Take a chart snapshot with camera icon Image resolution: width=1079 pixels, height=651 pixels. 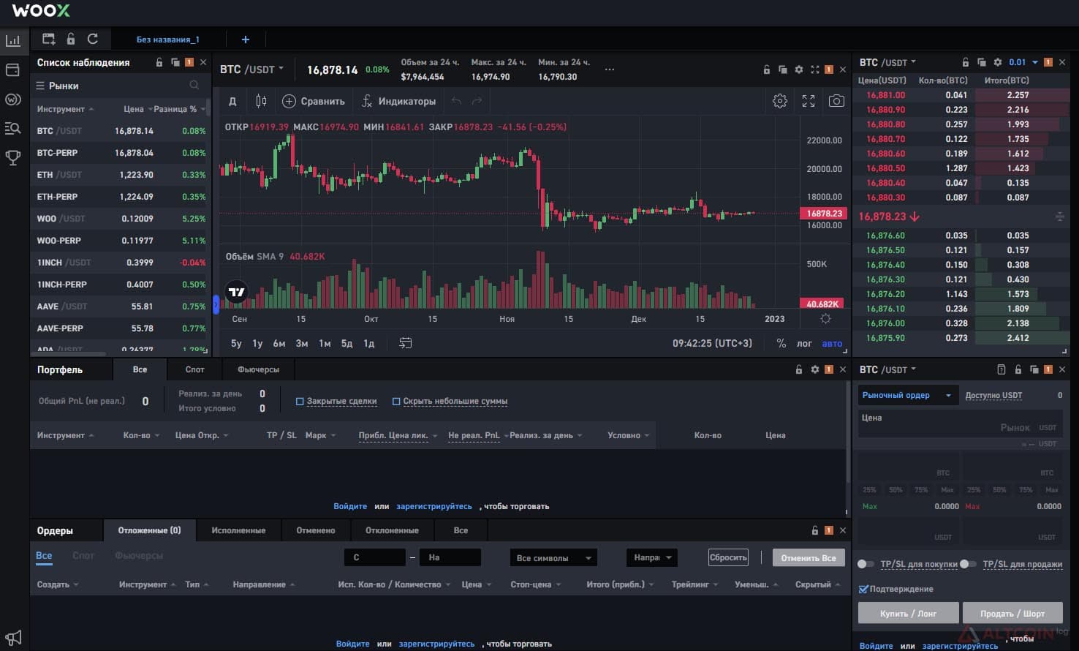pyautogui.click(x=836, y=101)
